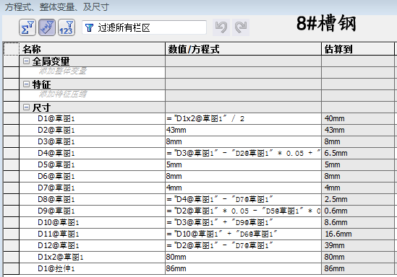This screenshot has width=397, height=277.
Task: Click the 16.6mm evaluated result
Action: (338, 234)
